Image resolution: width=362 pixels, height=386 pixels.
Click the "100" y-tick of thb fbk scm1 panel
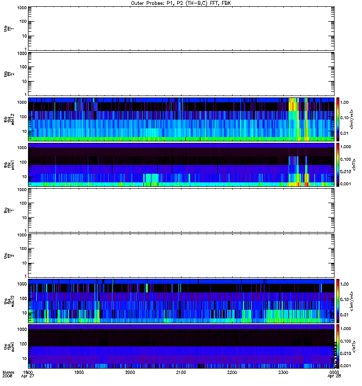point(23,162)
